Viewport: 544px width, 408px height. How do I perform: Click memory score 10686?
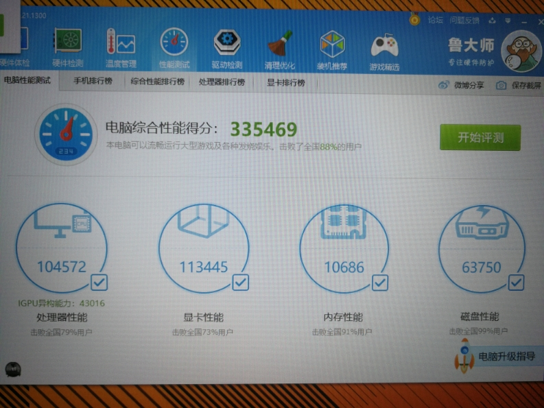344,267
